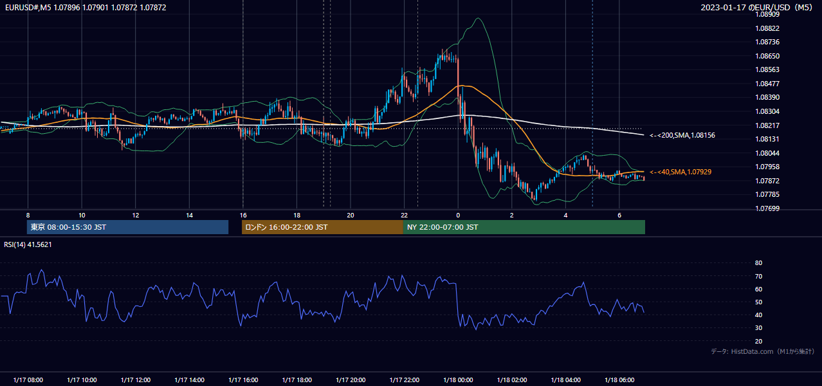Click RSI scale level 70
This screenshot has width=822, height=386.
click(x=758, y=276)
